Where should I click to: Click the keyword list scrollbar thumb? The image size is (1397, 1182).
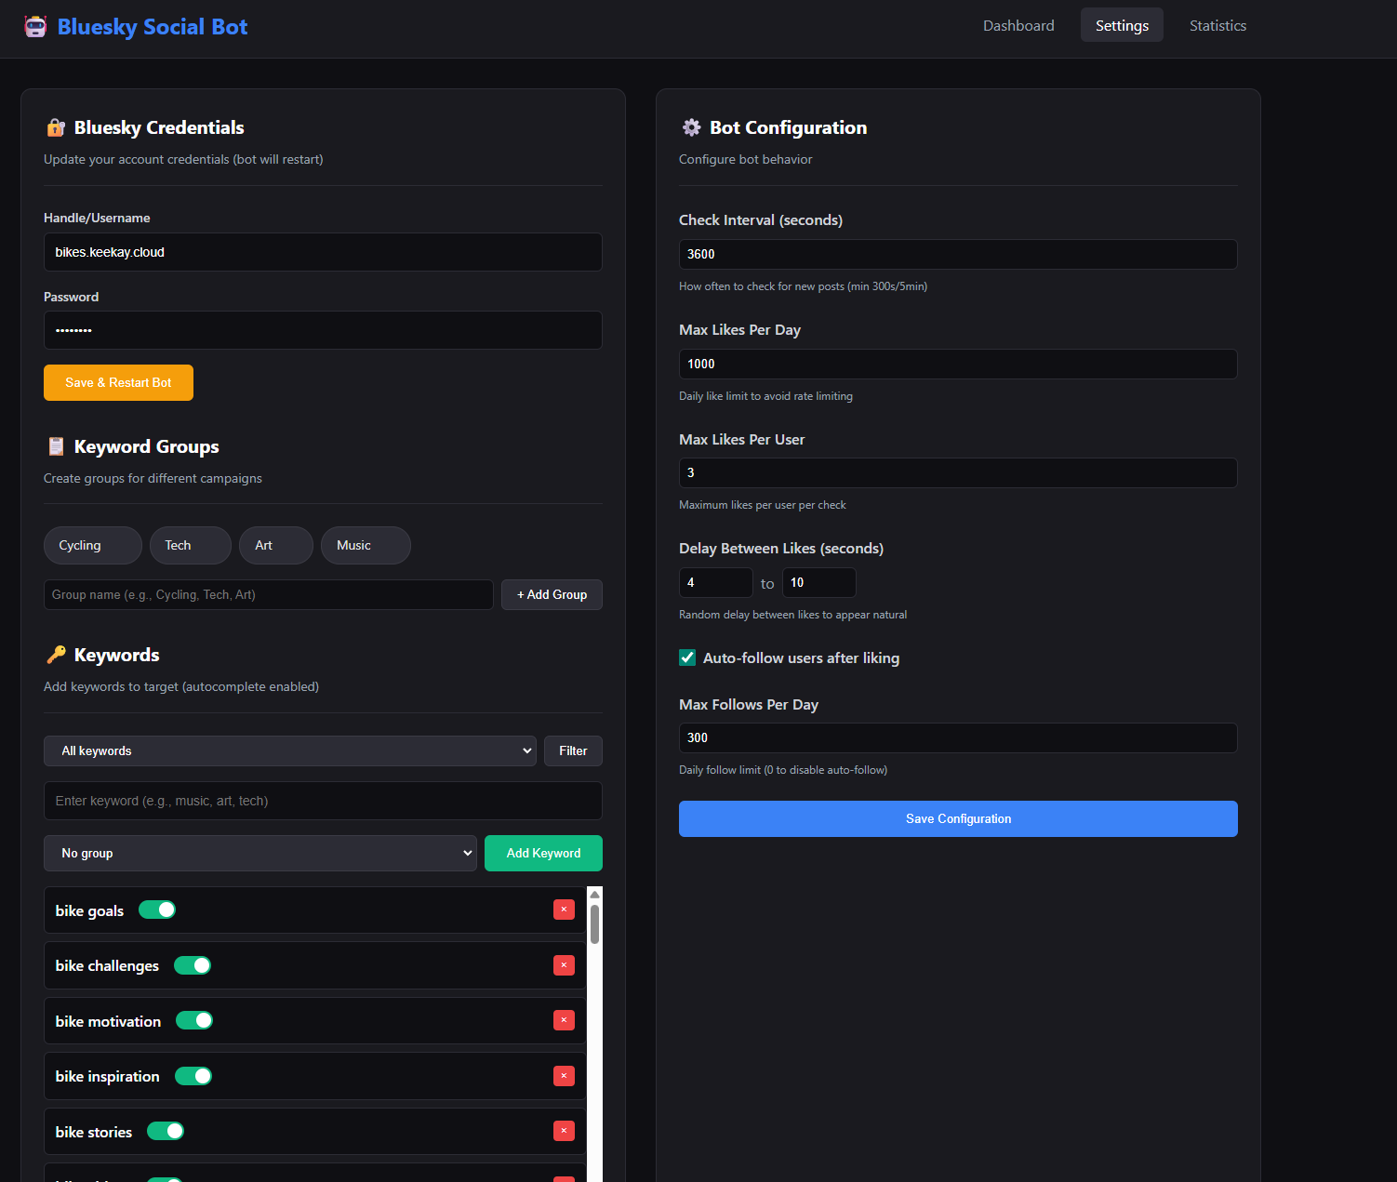[x=594, y=923]
